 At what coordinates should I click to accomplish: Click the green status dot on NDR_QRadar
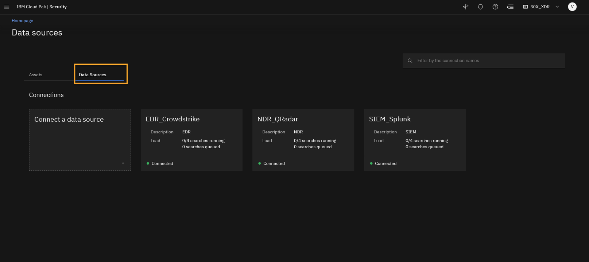point(259,164)
